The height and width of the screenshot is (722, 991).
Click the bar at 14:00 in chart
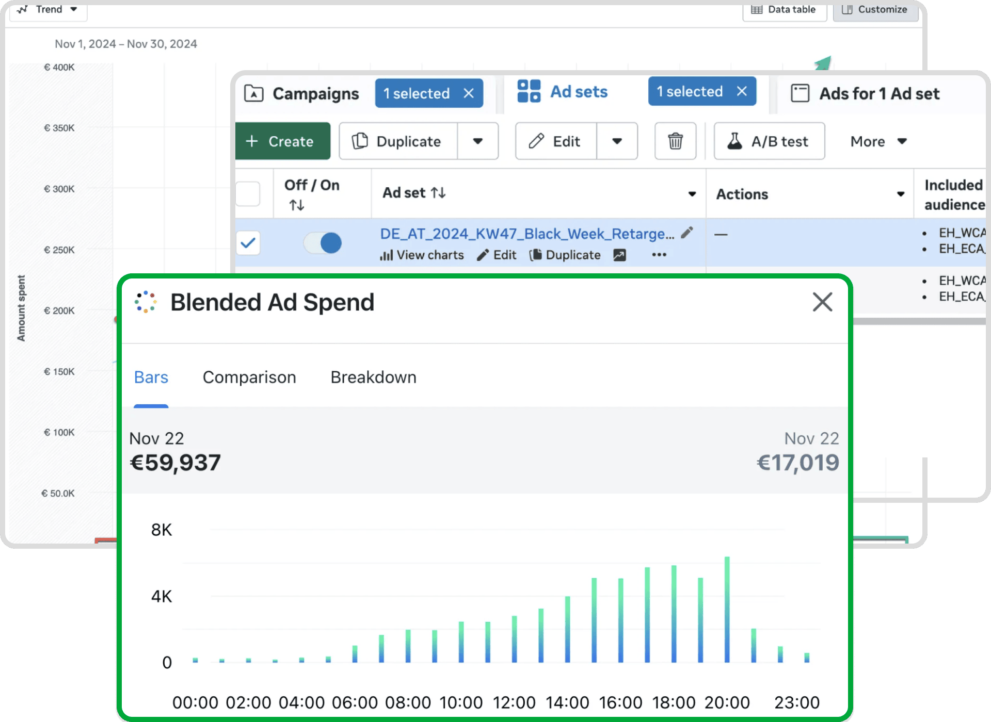point(567,629)
